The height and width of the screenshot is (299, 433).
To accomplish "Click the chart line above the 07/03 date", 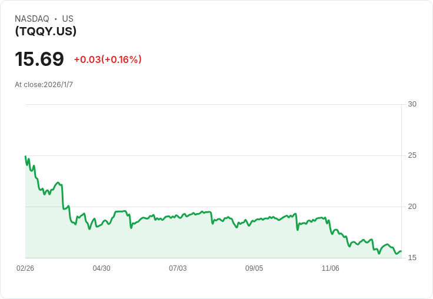I will [178, 217].
